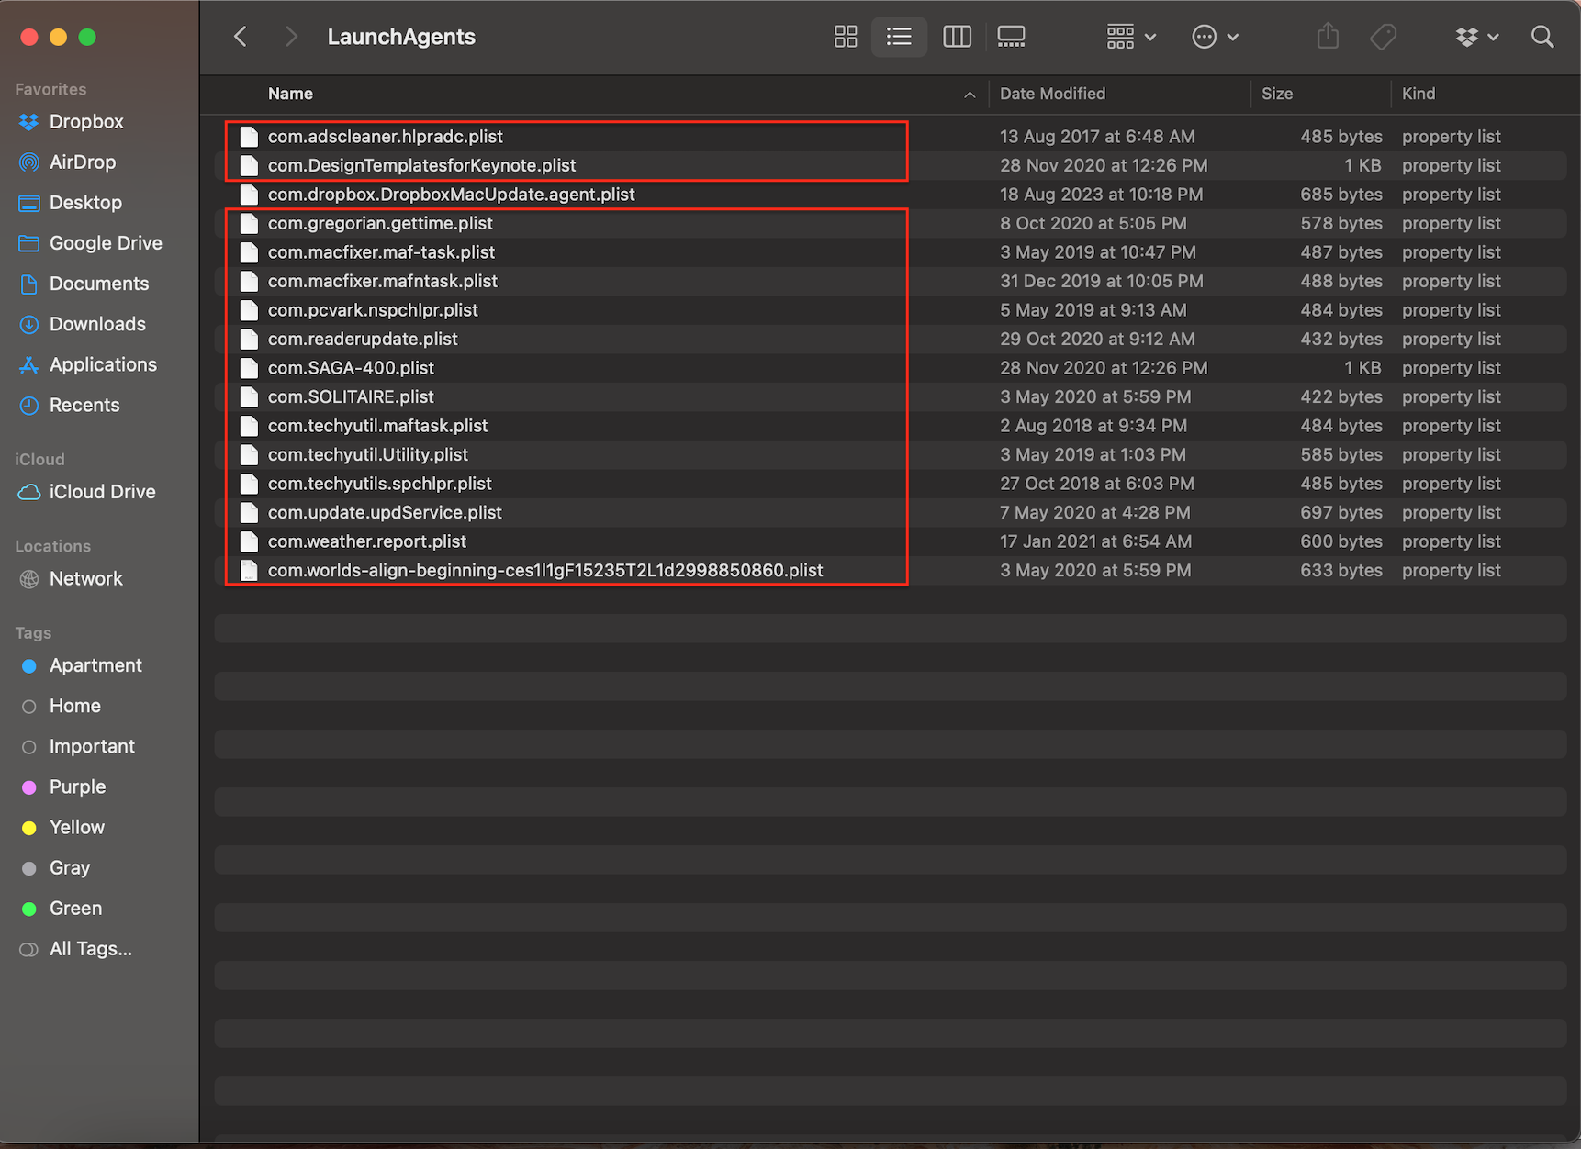Open the Action (ellipsis) menu
Screen dimensions: 1581x1149
pos(1215,37)
